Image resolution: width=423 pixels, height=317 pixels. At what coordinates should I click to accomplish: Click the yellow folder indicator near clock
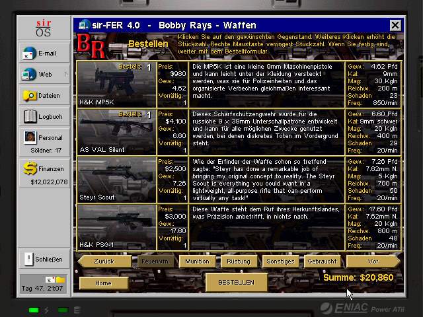(60, 280)
